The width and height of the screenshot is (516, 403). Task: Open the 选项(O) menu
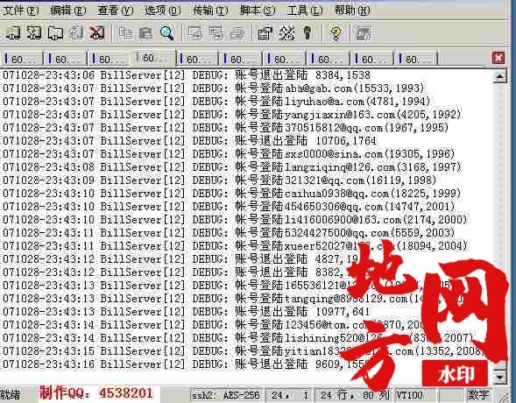(163, 11)
